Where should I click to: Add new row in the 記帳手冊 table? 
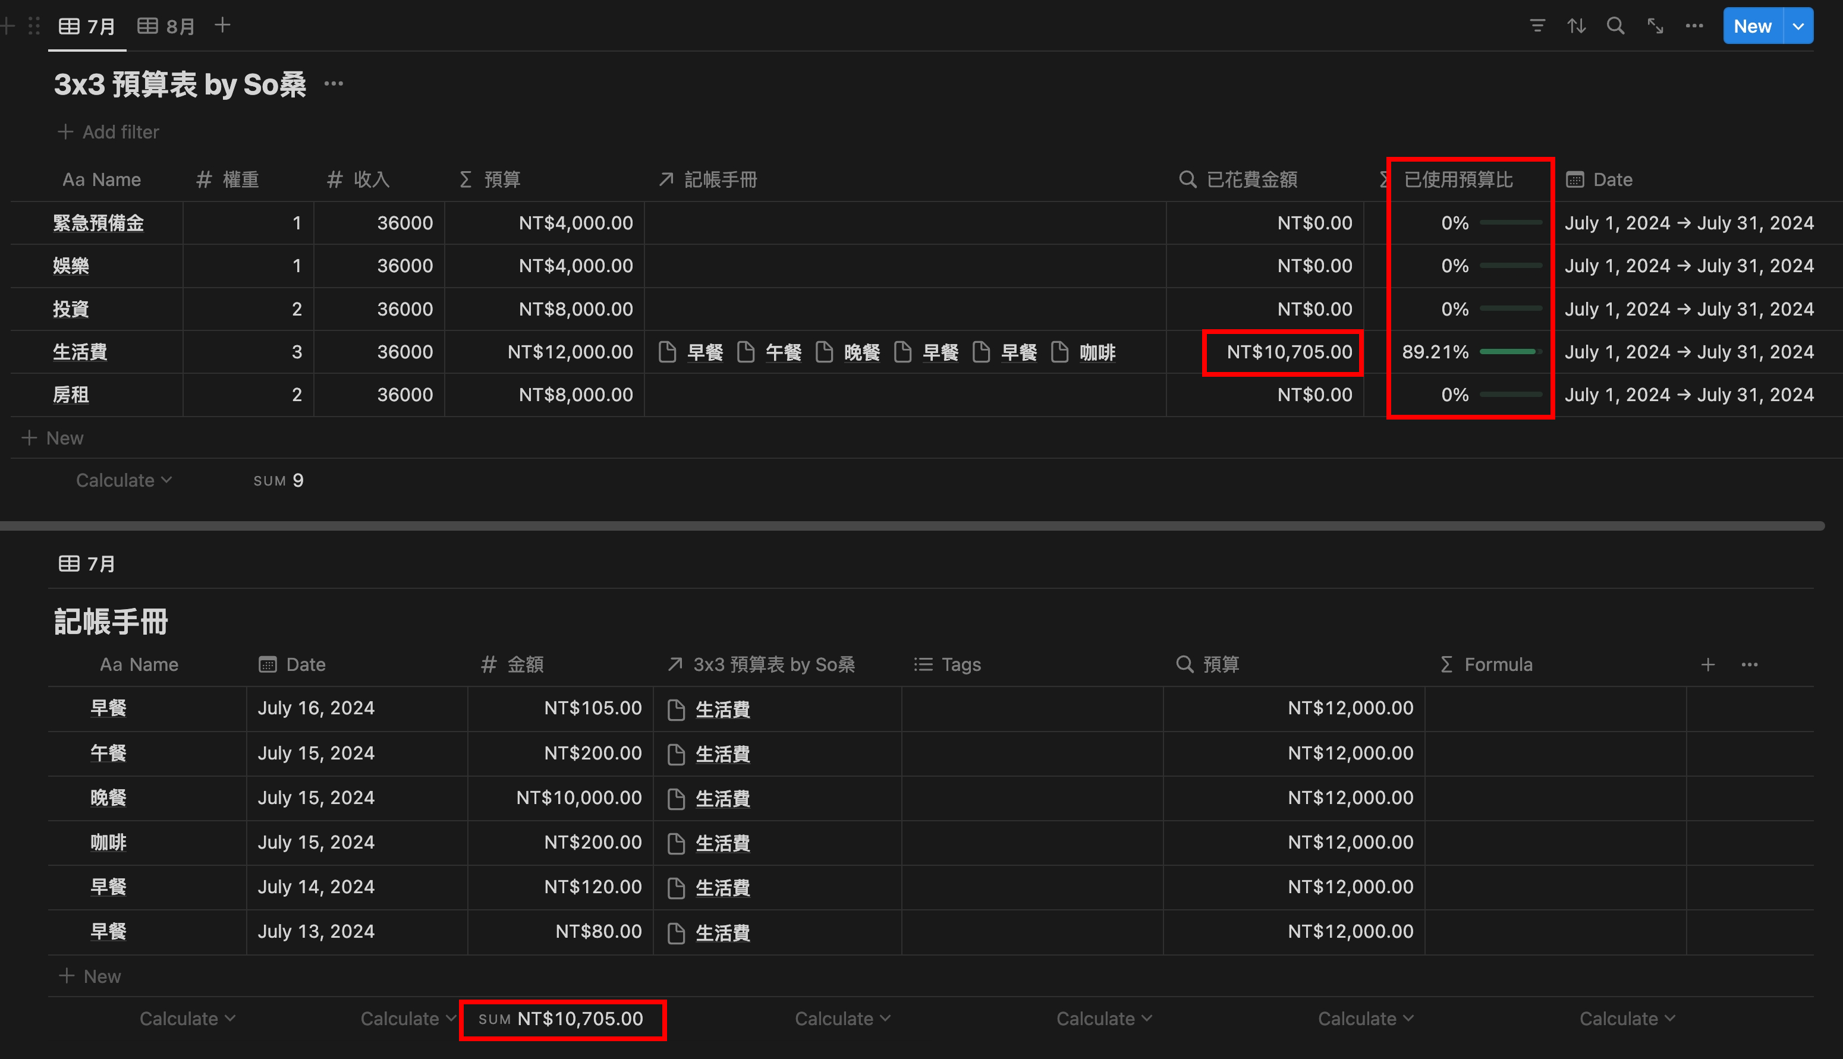coord(90,976)
